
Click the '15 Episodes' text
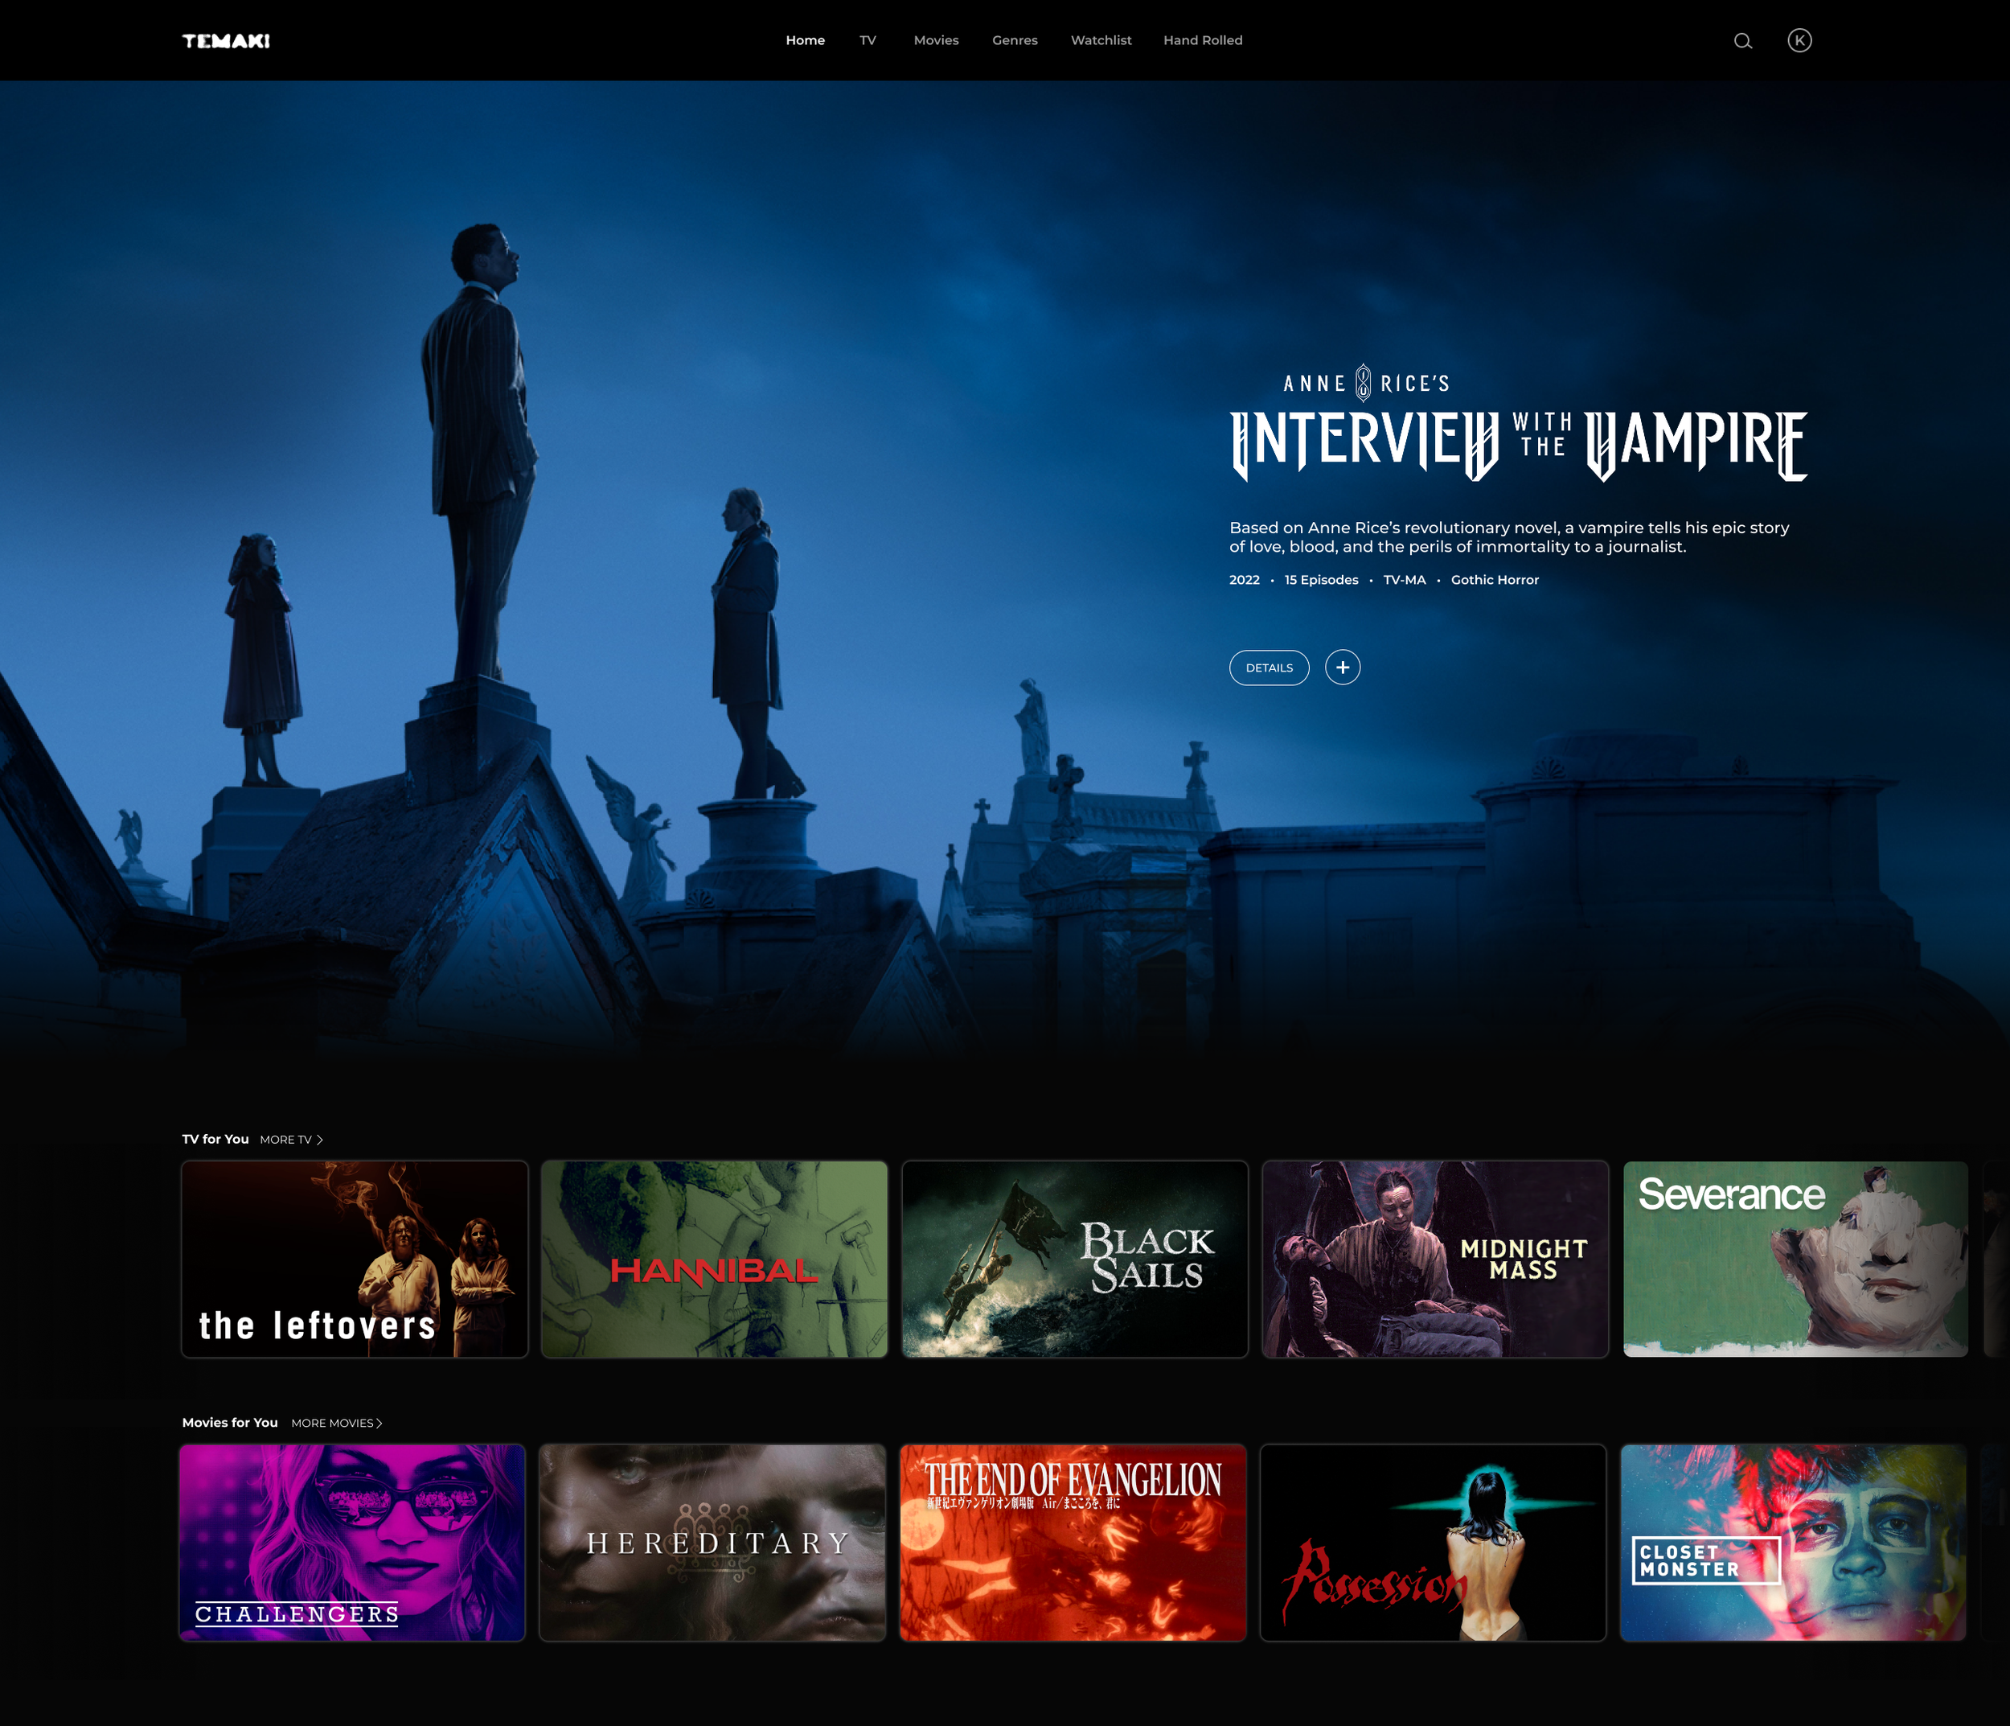(1321, 580)
